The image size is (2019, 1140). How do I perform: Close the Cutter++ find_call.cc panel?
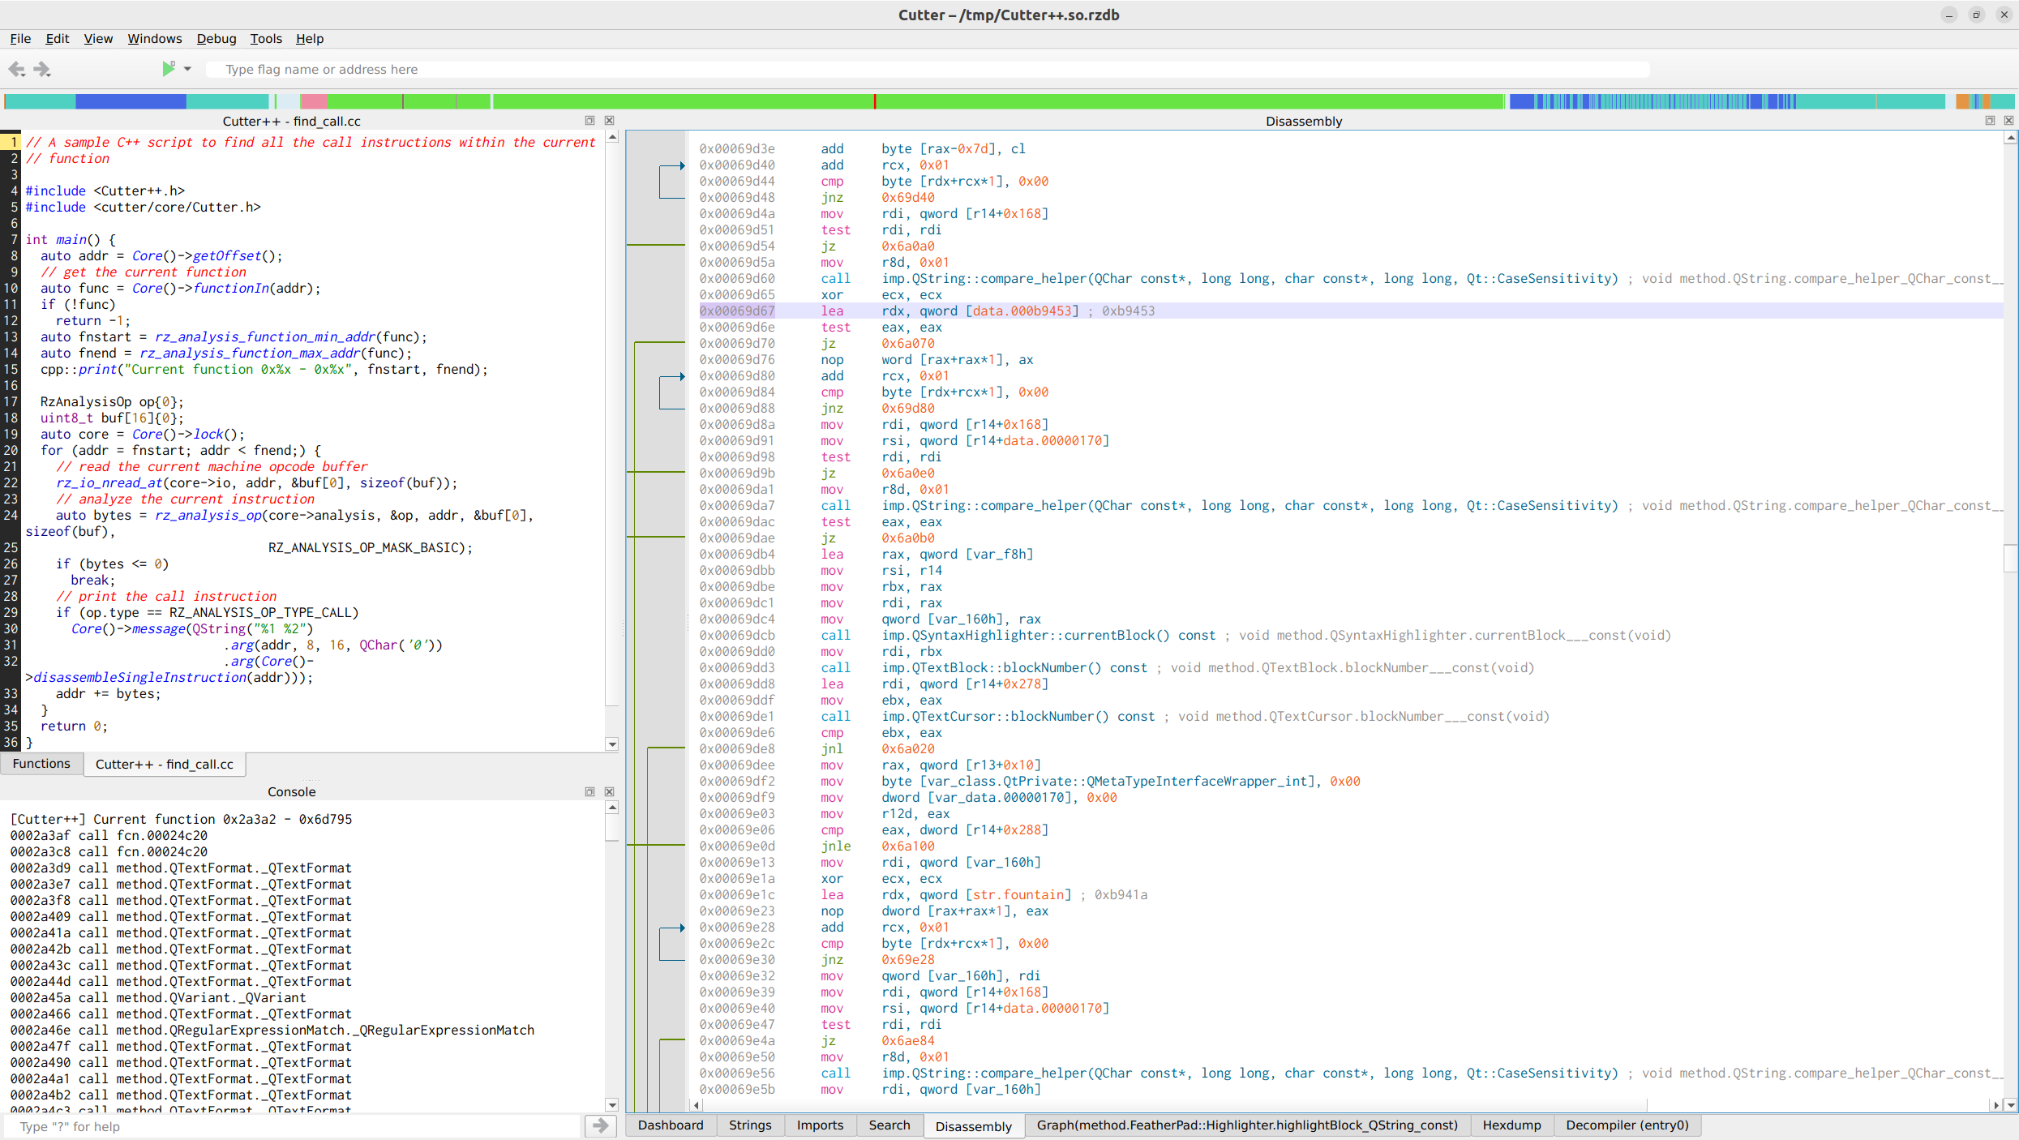point(610,121)
